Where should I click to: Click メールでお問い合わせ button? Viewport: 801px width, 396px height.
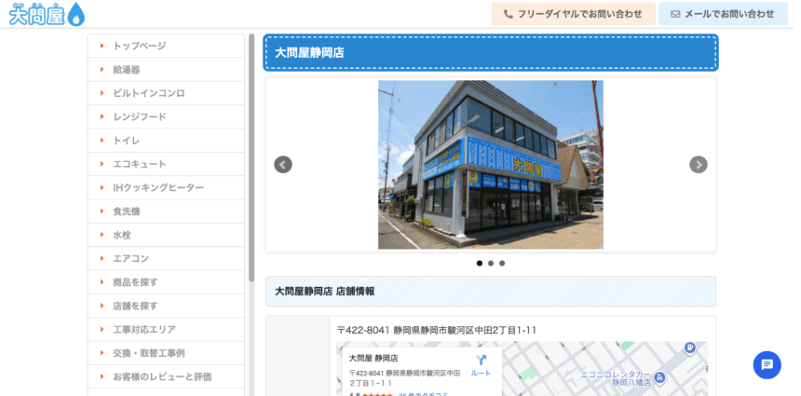722,14
